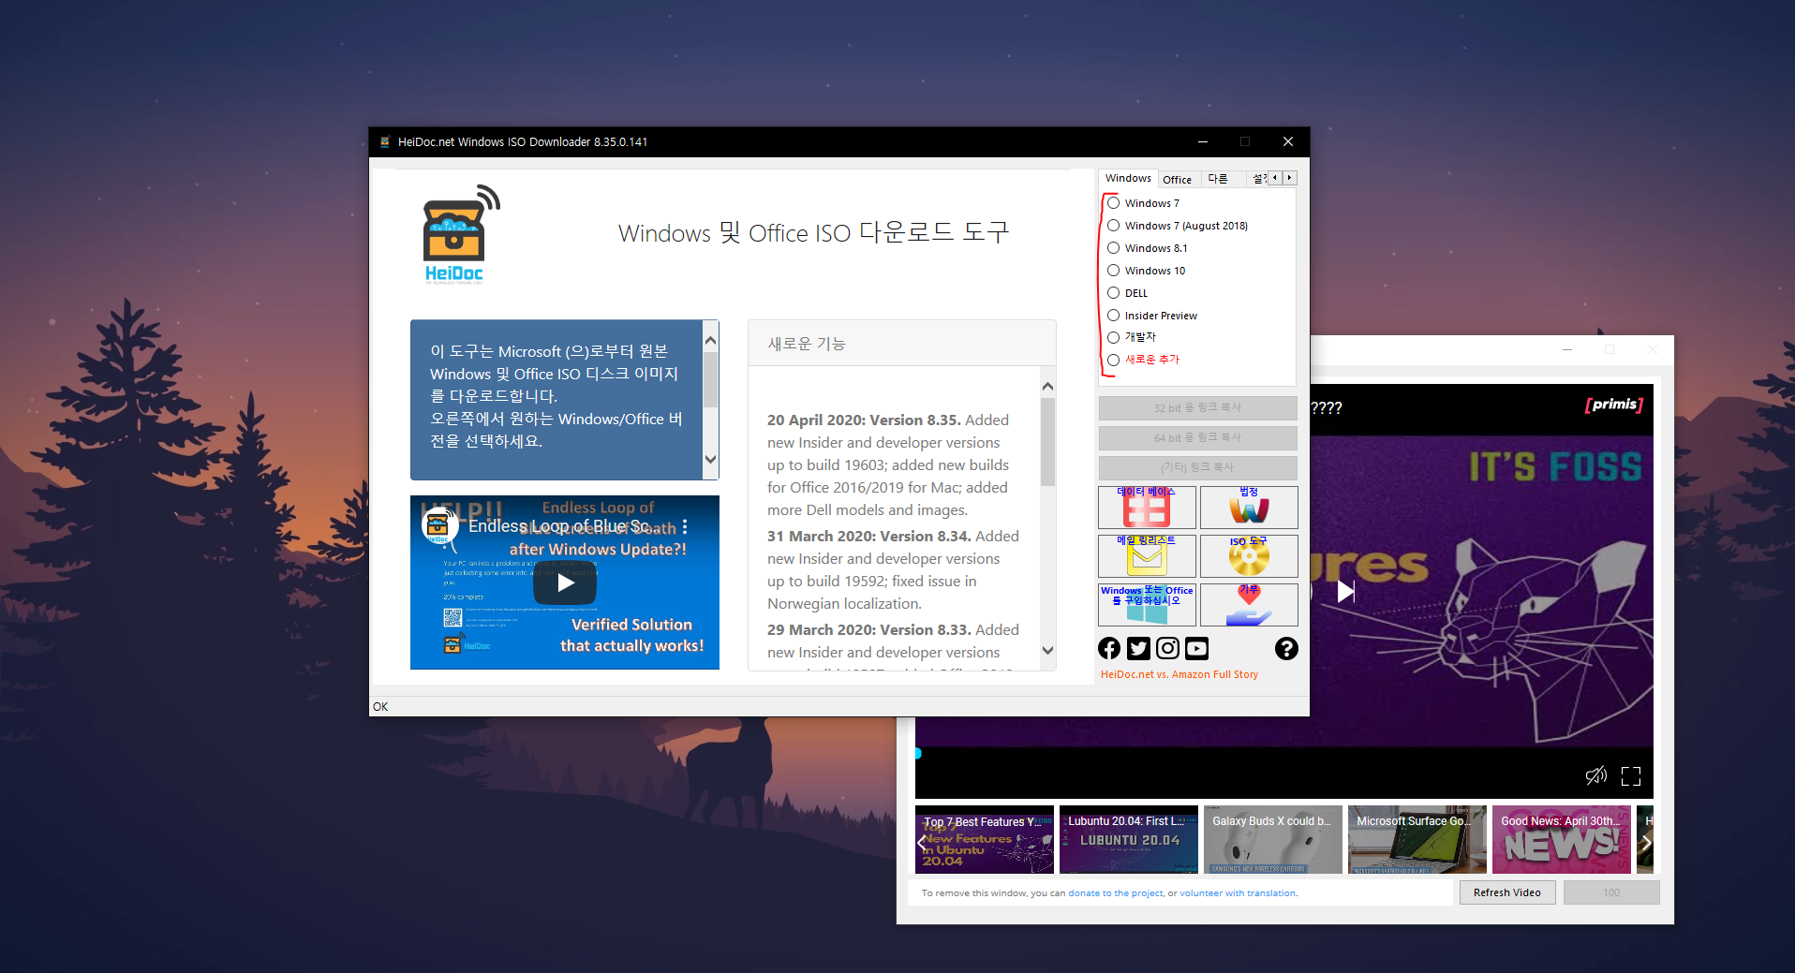1795x973 pixels.
Task: Open the 법정 legal tile
Action: (x=1249, y=507)
